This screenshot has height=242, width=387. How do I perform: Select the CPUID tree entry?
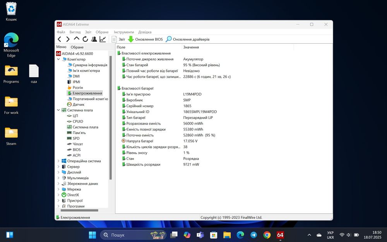tap(78, 121)
